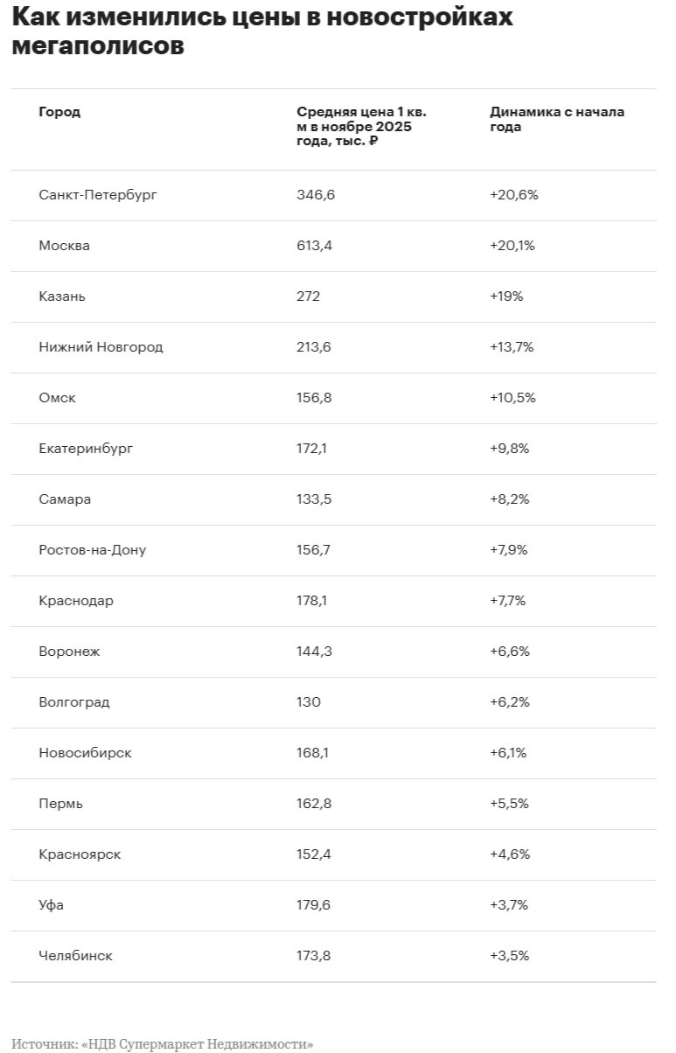Select the Красноярск city name
The height and width of the screenshot is (1053, 676).
coord(80,854)
